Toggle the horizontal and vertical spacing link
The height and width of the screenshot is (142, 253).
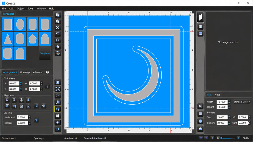pos(36,120)
